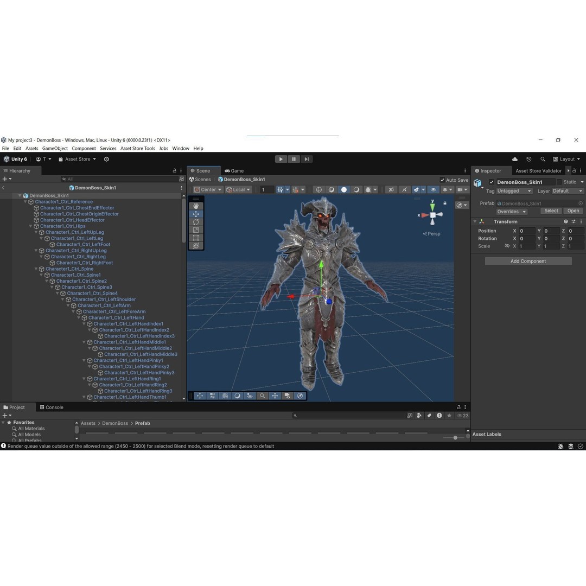Open the Window menu

click(x=181, y=148)
